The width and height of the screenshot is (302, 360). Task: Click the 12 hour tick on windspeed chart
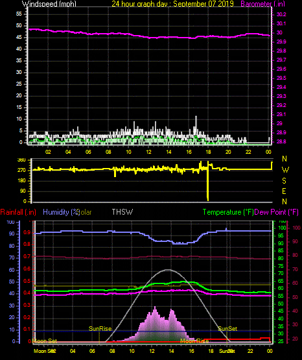(148, 152)
